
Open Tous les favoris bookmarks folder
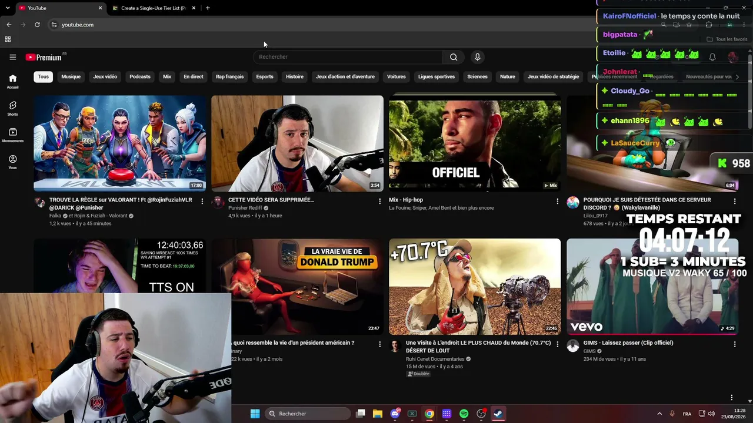coord(727,39)
